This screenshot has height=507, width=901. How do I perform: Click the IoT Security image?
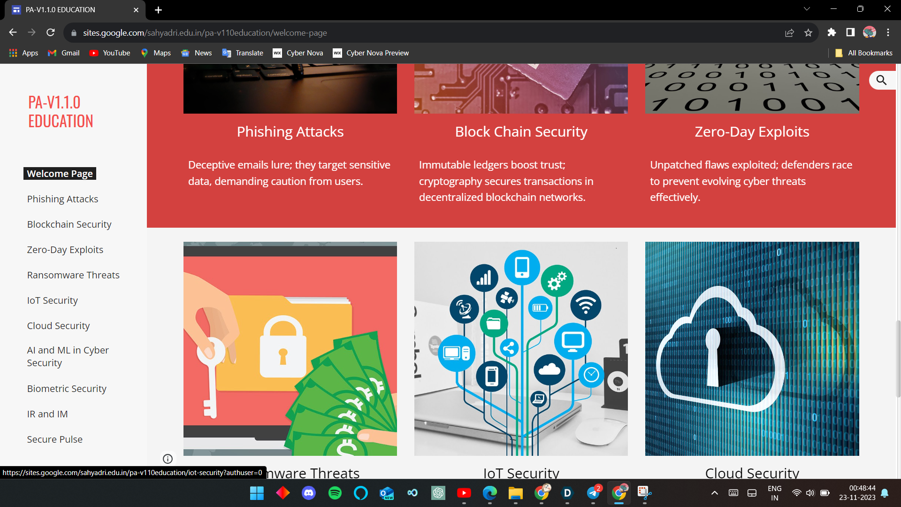521,348
